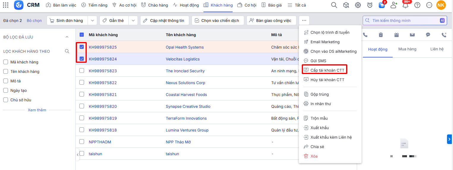This screenshot has width=453, height=170.
Task: Enable the Ngày tạo filter checkbox
Action: pos(5,90)
